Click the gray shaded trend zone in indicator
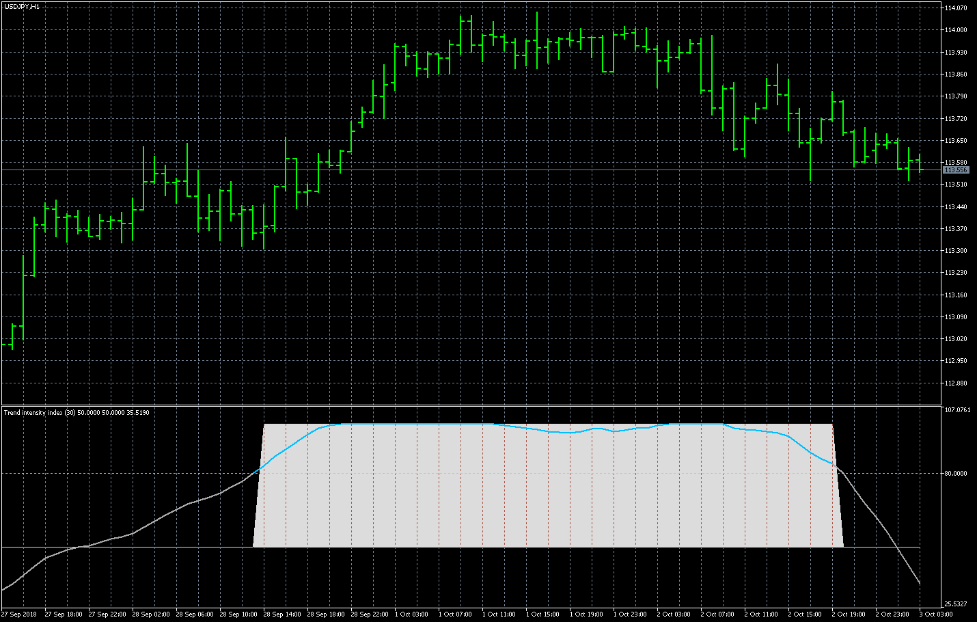977x622 pixels. (x=547, y=492)
